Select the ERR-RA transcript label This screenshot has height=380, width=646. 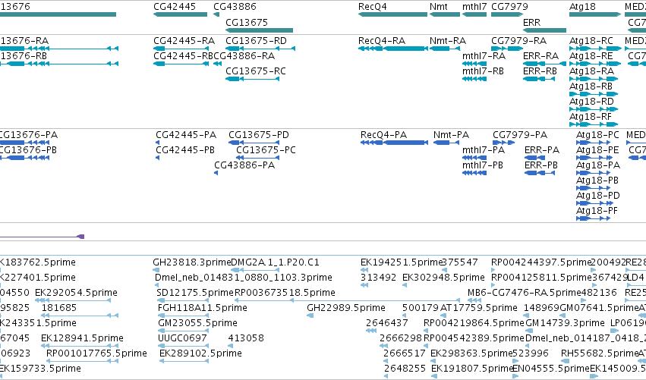click(540, 56)
